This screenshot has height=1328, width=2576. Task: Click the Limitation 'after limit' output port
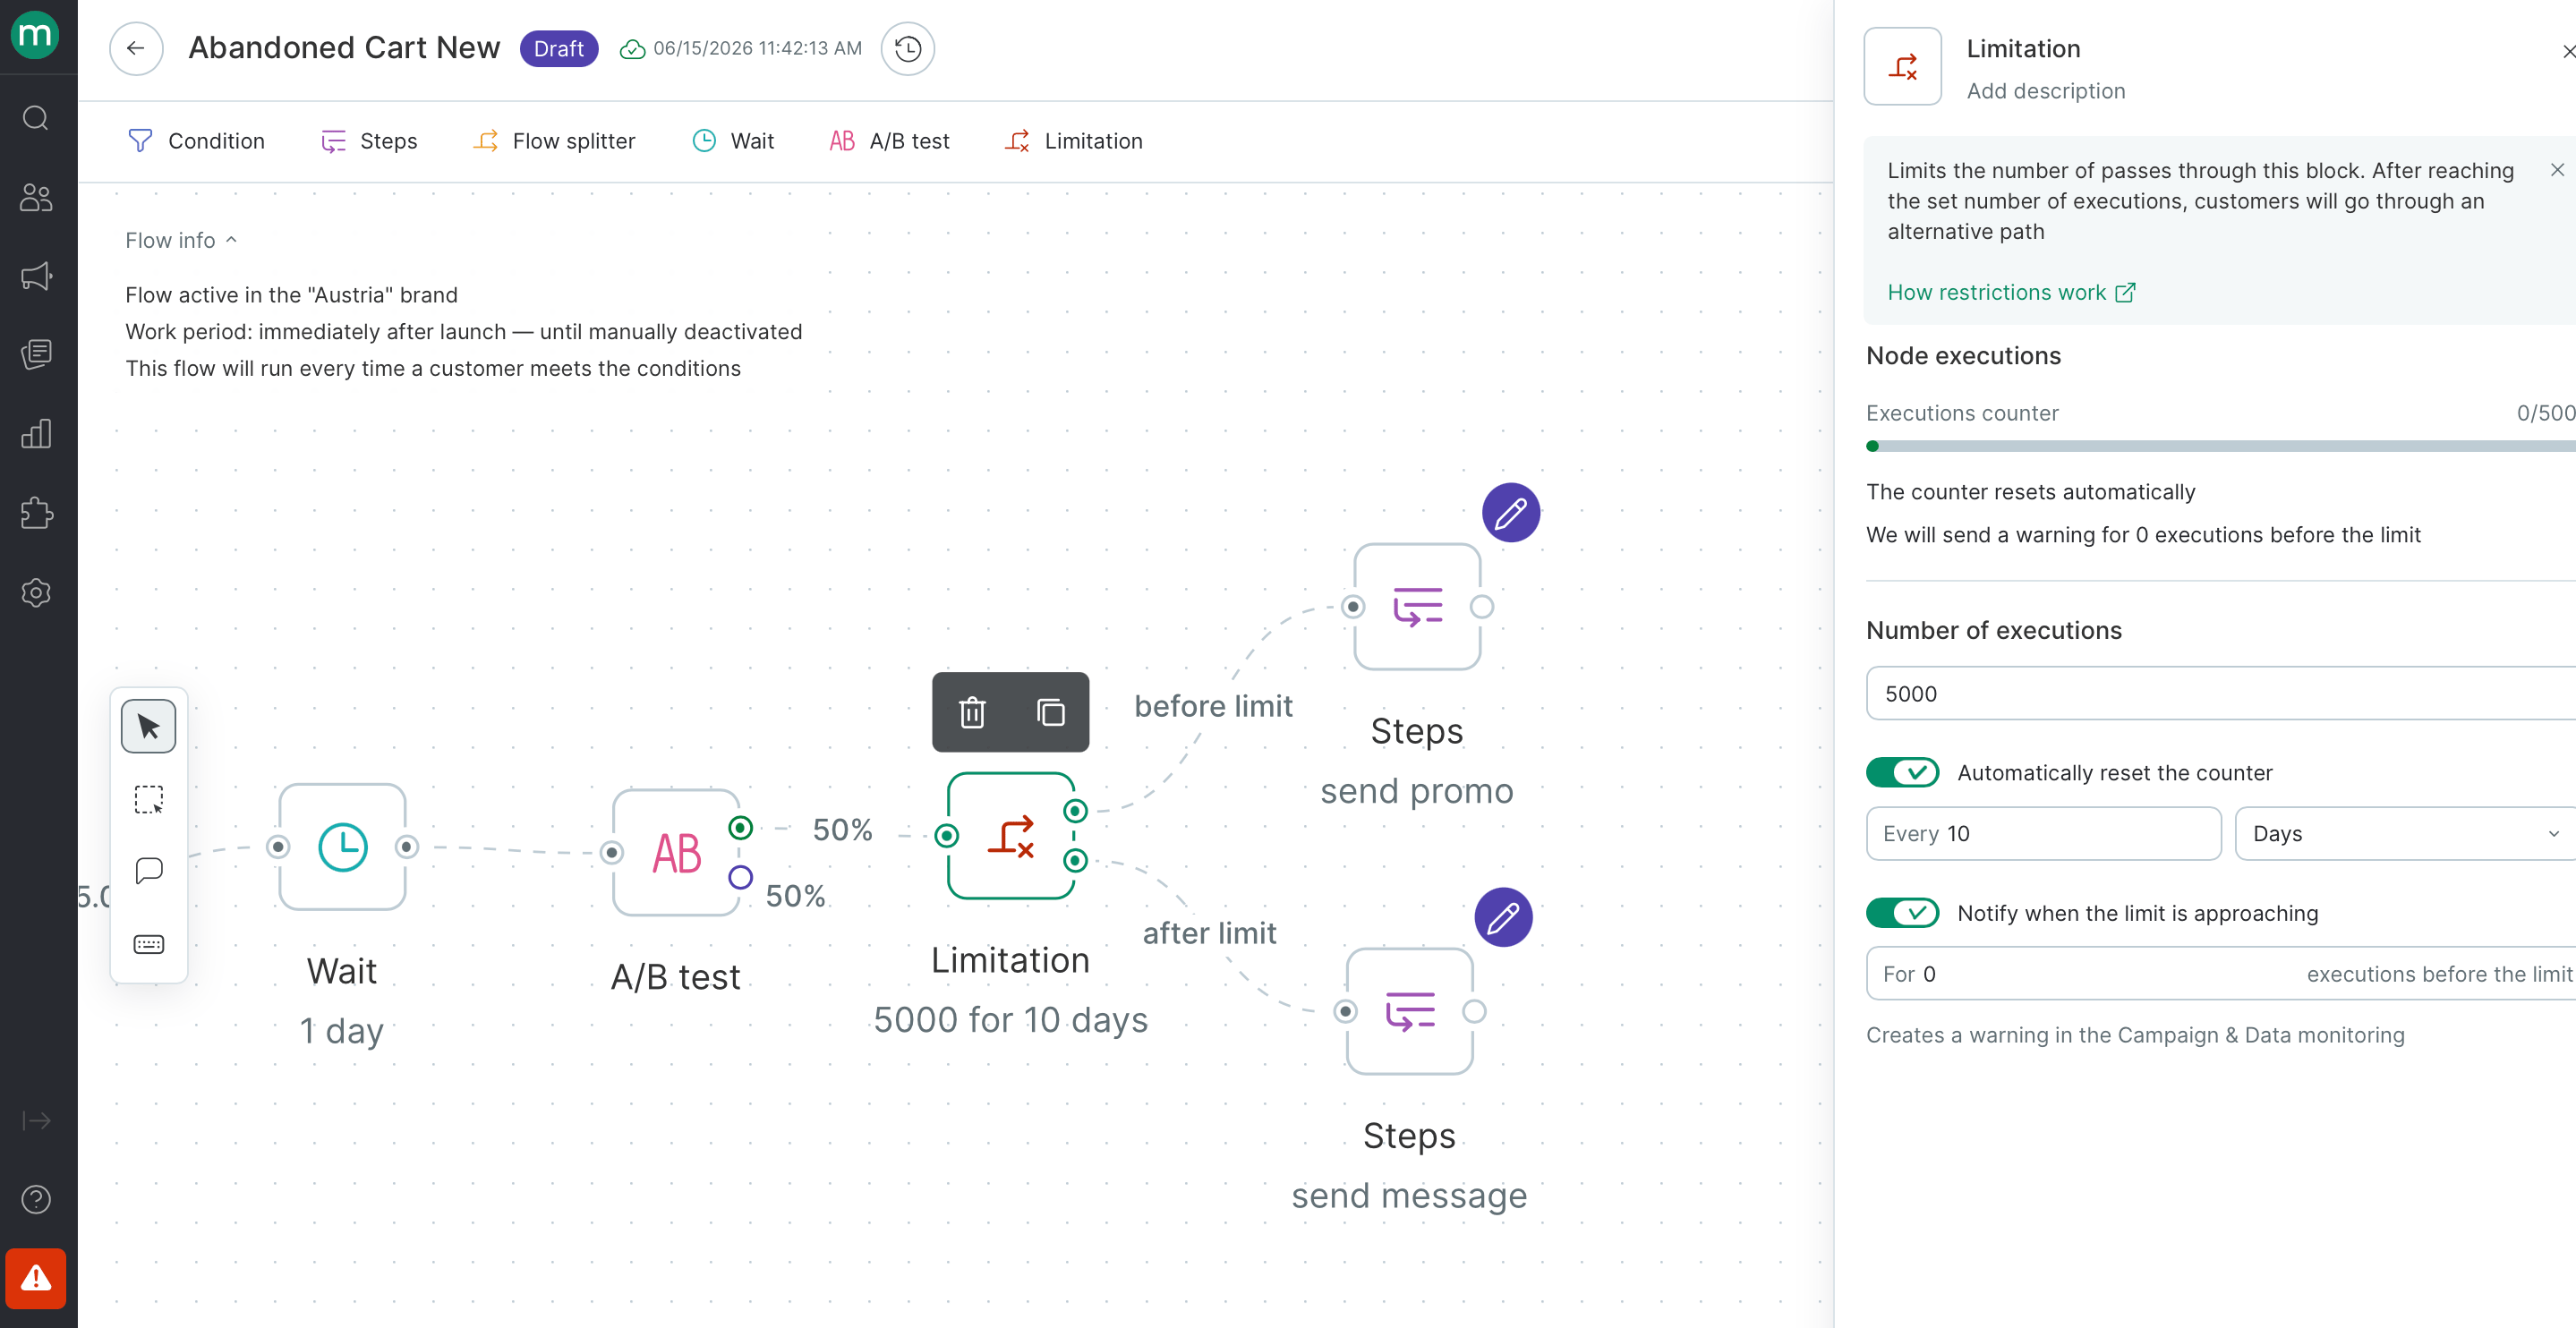point(1076,860)
